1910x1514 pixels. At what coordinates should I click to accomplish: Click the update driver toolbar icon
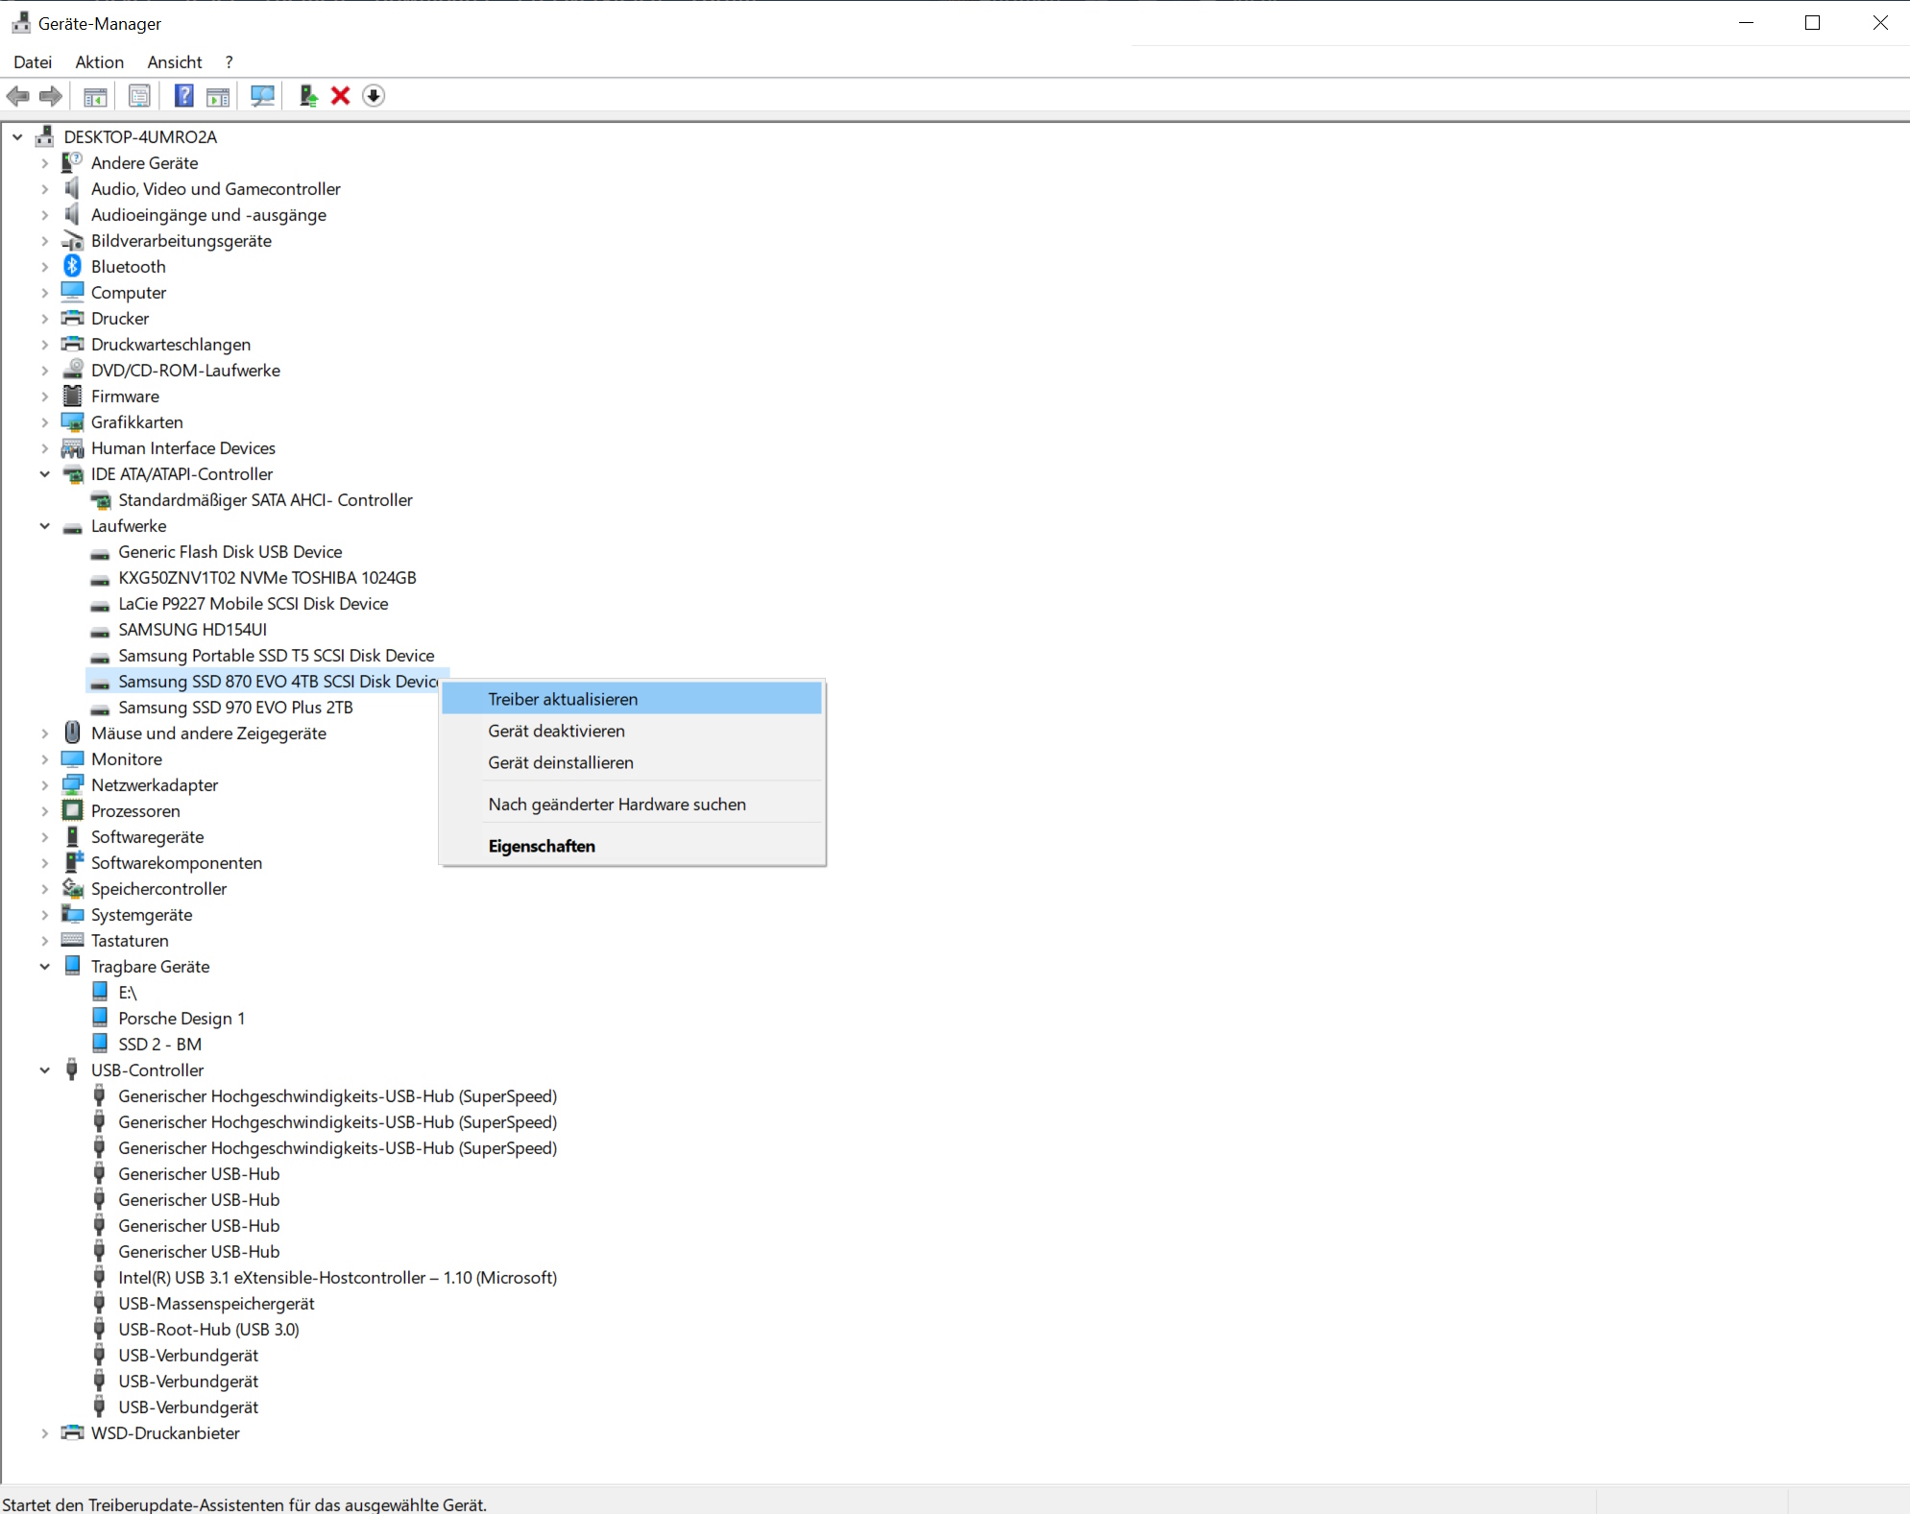(x=307, y=96)
